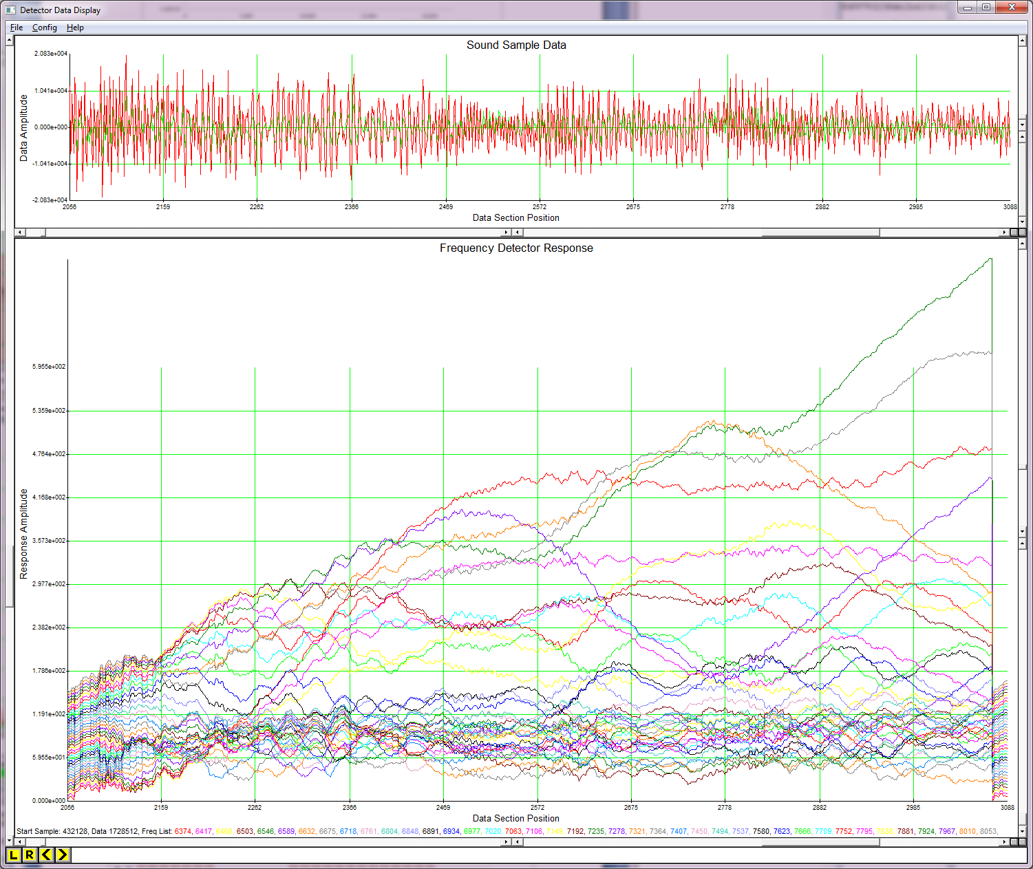Open the Config menu

point(44,28)
